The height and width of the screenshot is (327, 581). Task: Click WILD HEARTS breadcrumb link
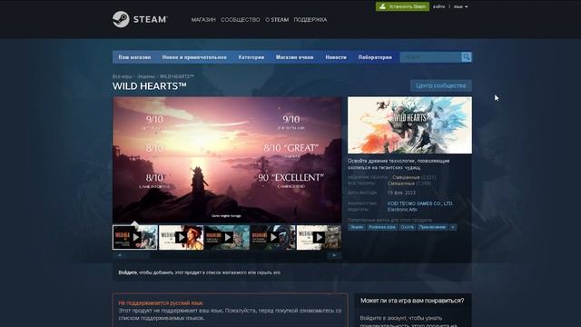click(x=177, y=76)
